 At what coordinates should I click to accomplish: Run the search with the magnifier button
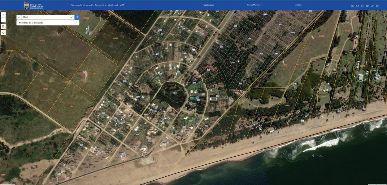click(77, 17)
